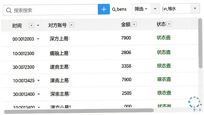Click the circular refresh icon
Image resolution: width=204 pixels, height=115 pixels.
[194, 102]
